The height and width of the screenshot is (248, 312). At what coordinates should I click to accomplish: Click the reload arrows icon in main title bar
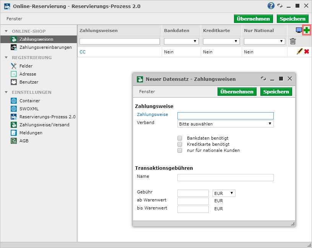280,6
